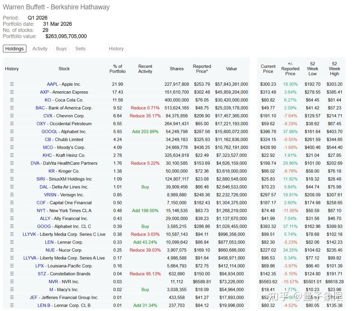Open AXP ticker link
This screenshot has height=311, width=352.
coord(44,92)
